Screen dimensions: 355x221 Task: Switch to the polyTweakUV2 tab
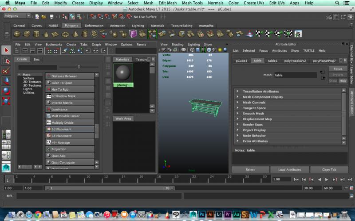295,61
